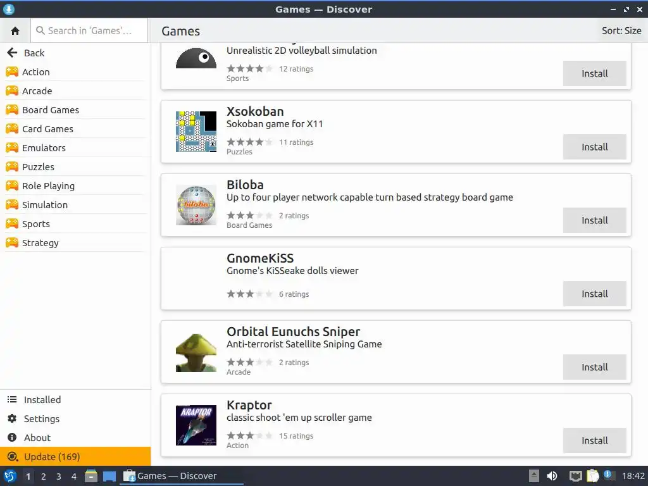Screen dimensions: 648x486
Task: Install Biloba
Action: (594, 220)
